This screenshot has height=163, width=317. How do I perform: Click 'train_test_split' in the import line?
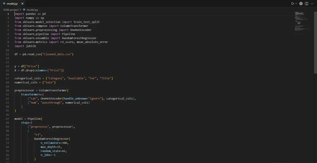coord(87,22)
